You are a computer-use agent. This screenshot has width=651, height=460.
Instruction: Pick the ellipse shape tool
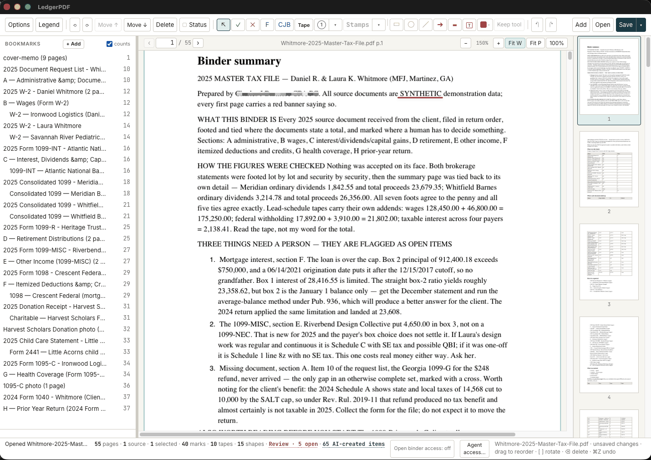pos(411,25)
